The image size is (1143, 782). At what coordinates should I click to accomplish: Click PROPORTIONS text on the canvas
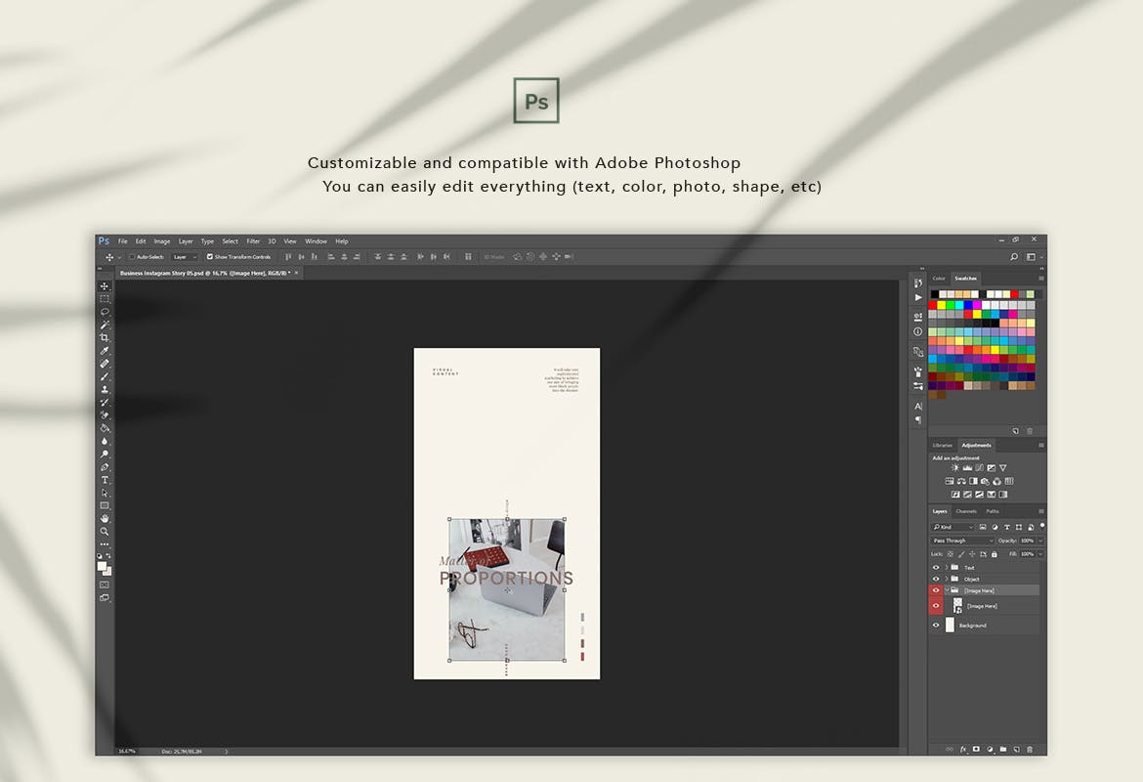click(507, 579)
